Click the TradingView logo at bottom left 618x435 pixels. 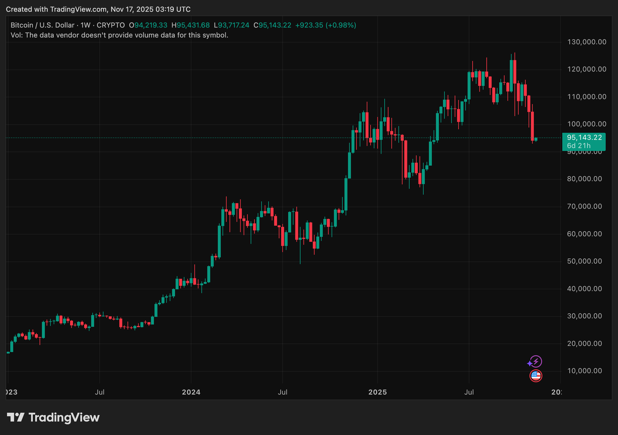(53, 418)
